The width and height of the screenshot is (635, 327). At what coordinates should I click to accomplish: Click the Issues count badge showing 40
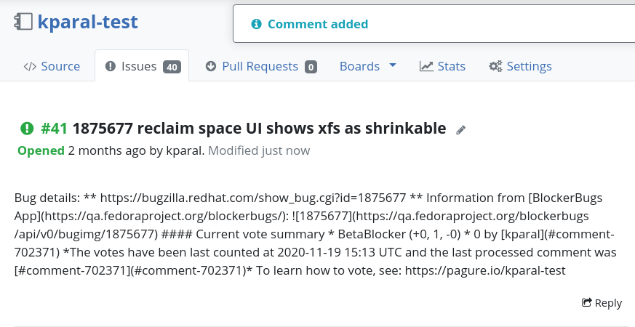[x=172, y=67]
